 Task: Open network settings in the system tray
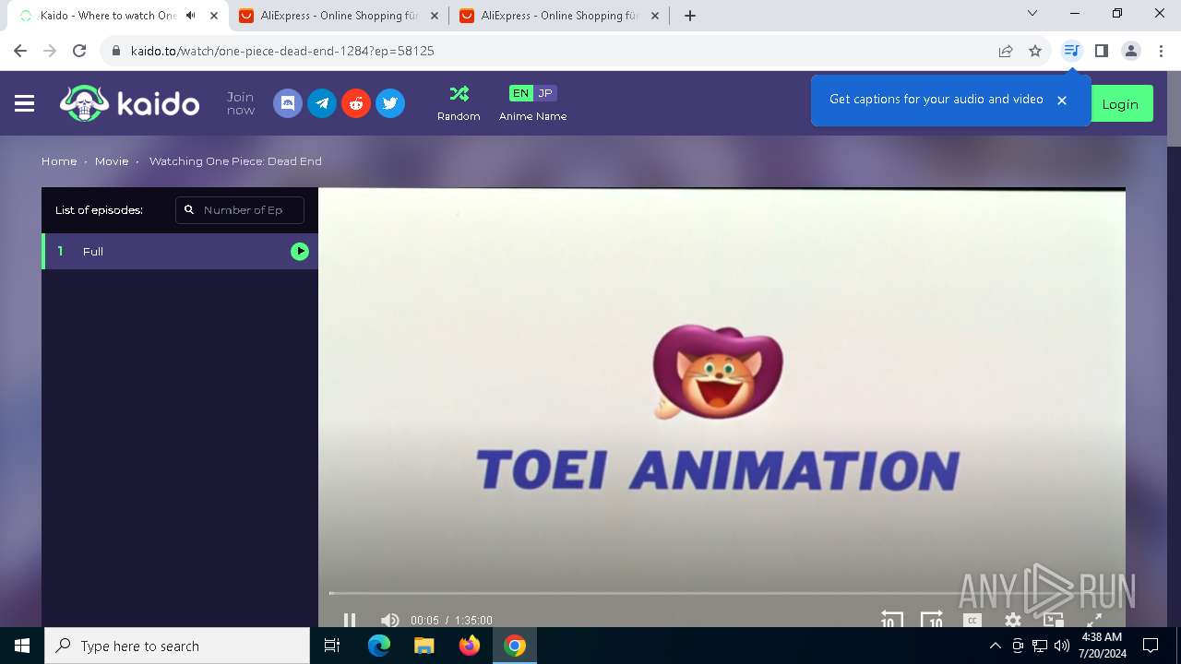click(x=1040, y=646)
